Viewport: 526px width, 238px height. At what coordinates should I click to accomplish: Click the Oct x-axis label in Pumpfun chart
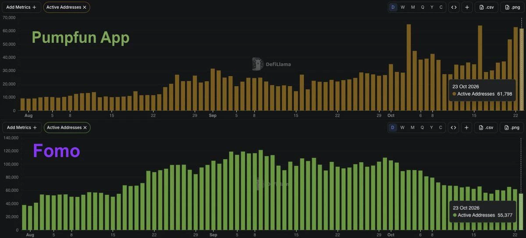tap(391, 115)
